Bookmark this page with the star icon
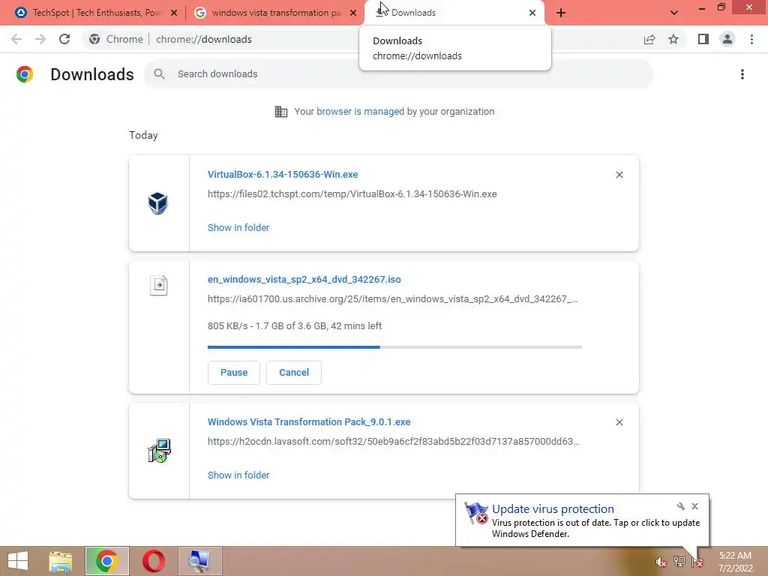The width and height of the screenshot is (768, 576). pyautogui.click(x=673, y=39)
